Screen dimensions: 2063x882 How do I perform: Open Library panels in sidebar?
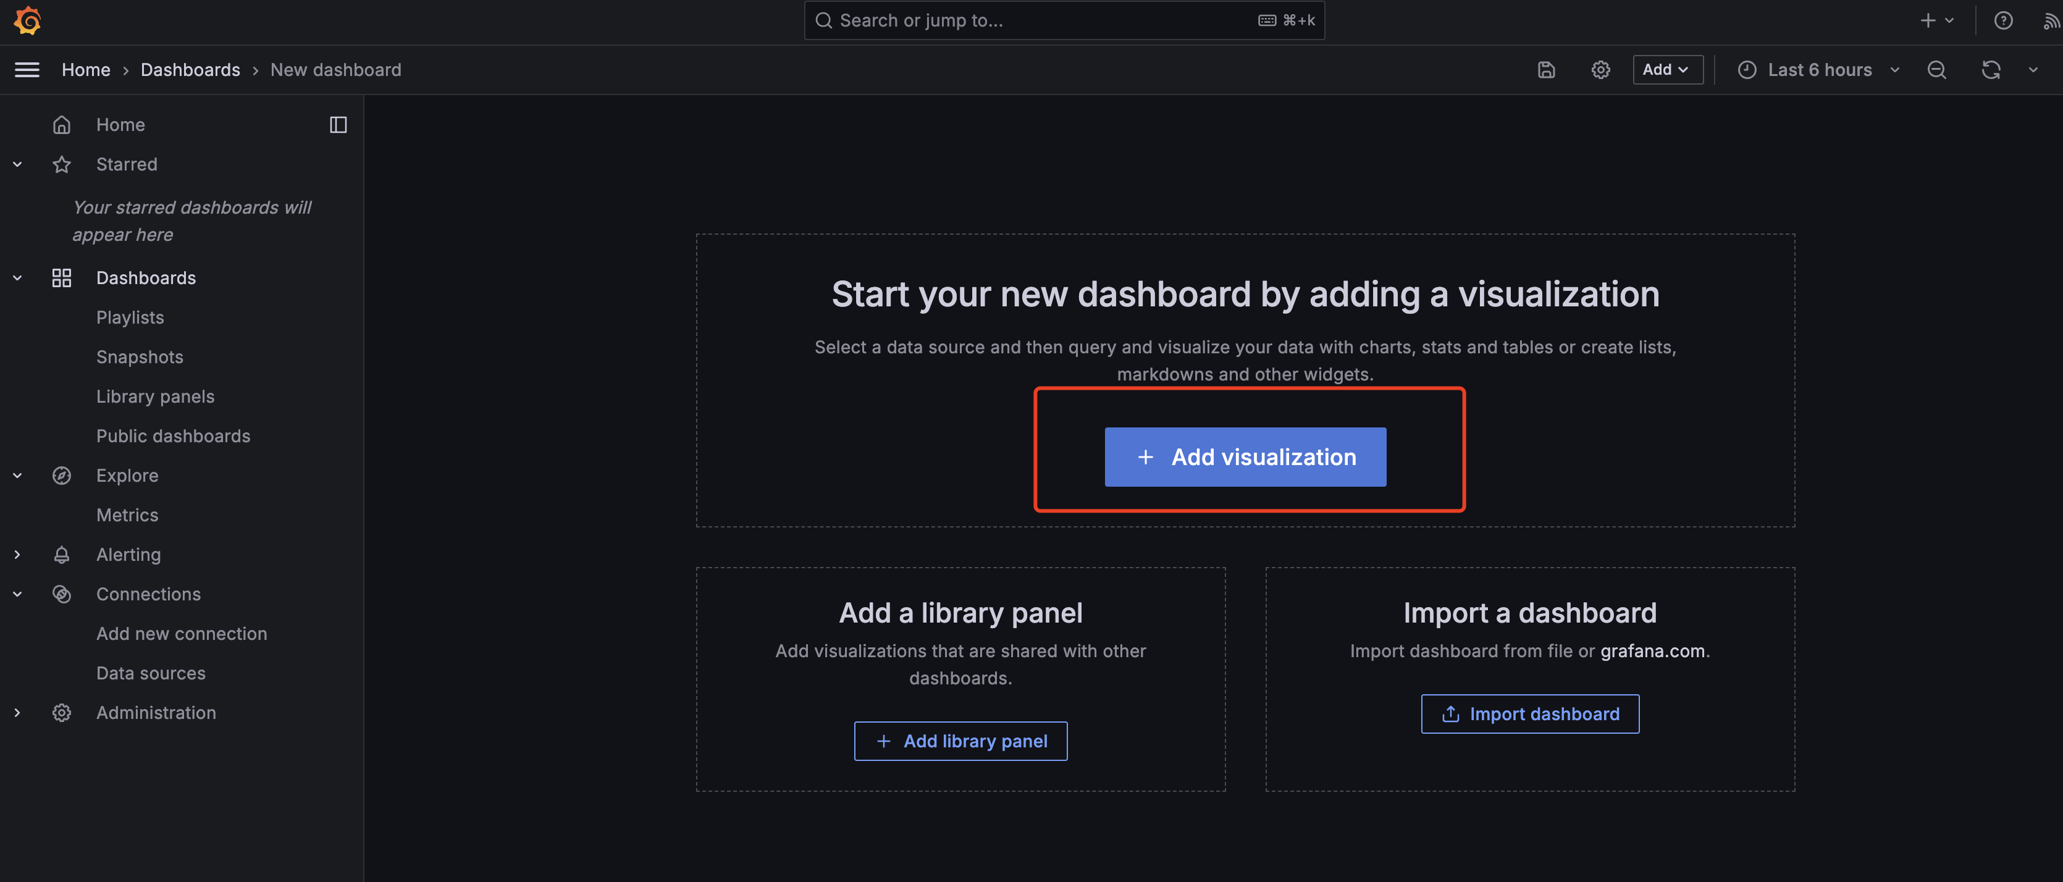(156, 397)
